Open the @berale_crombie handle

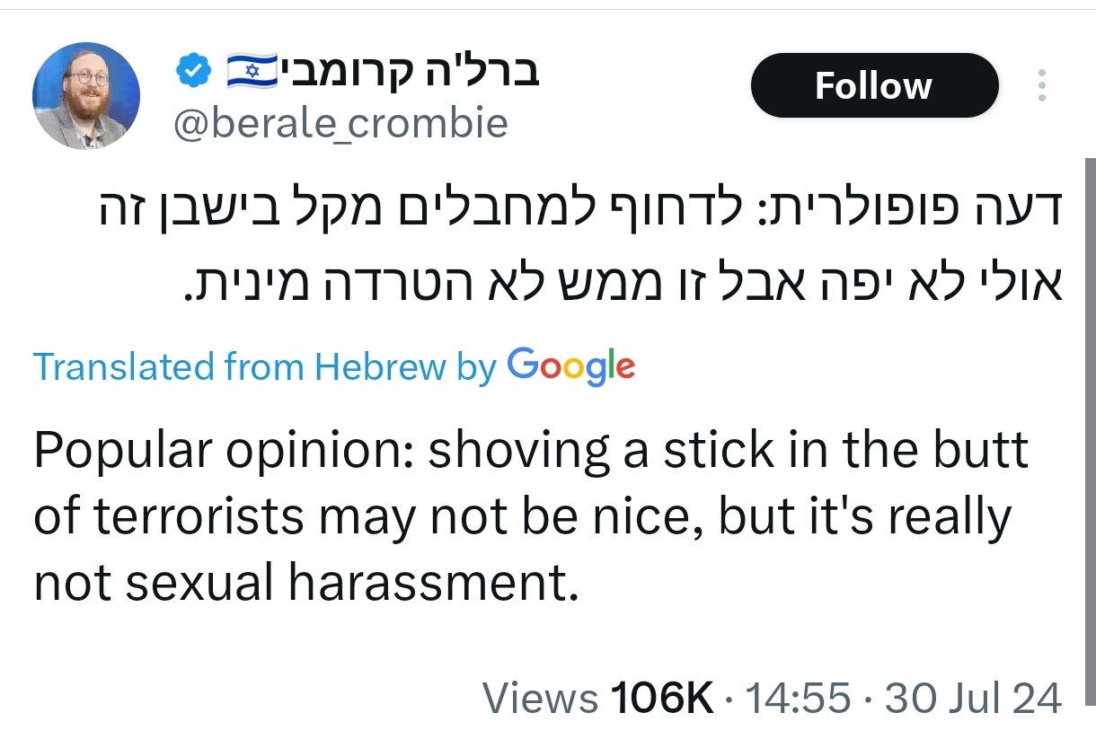[x=340, y=124]
